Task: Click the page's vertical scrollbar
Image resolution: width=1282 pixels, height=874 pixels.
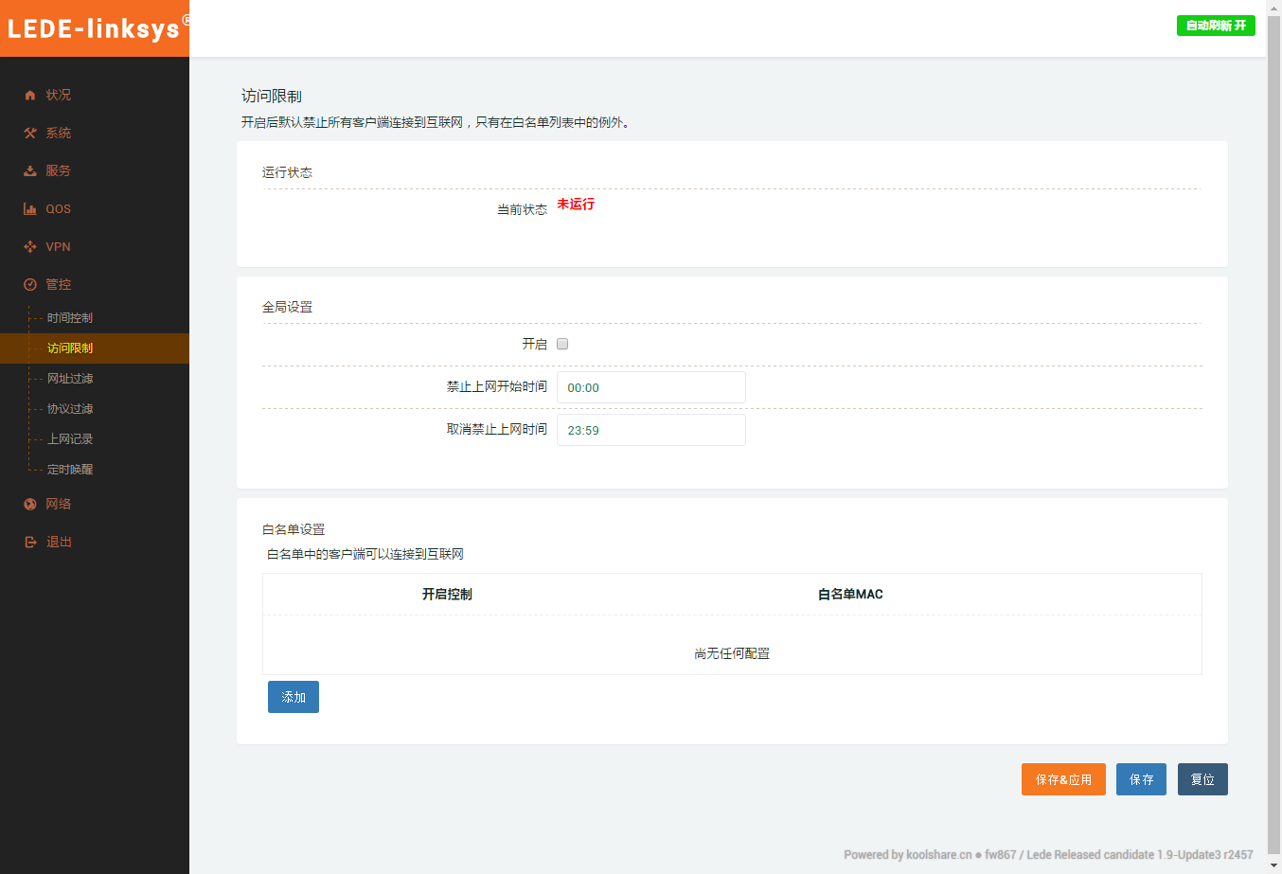Action: click(1273, 426)
